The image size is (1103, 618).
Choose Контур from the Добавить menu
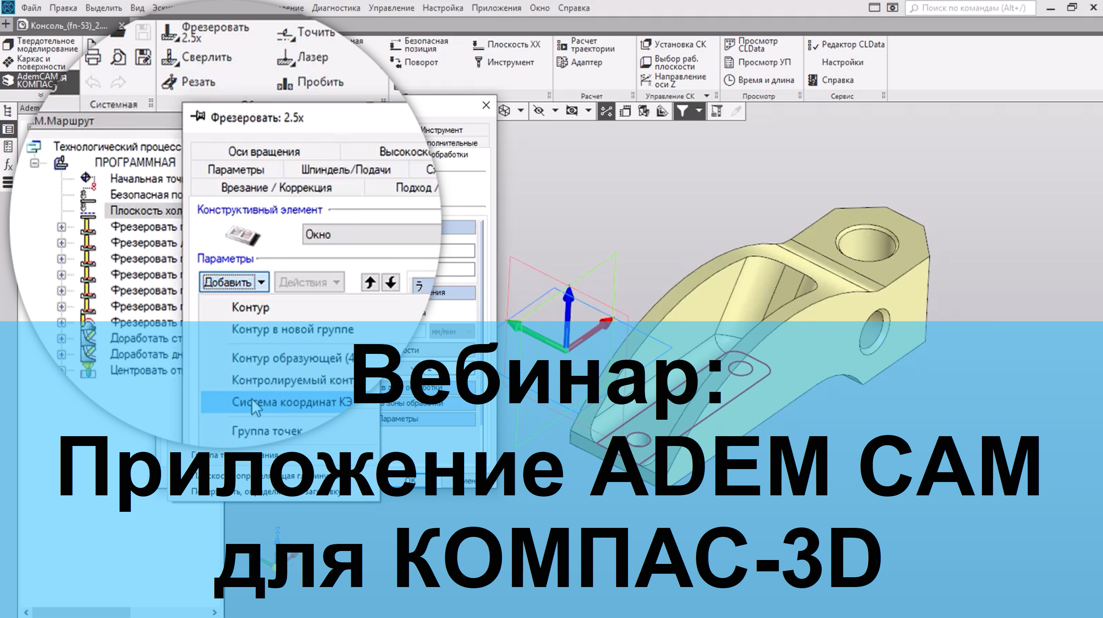pos(251,307)
